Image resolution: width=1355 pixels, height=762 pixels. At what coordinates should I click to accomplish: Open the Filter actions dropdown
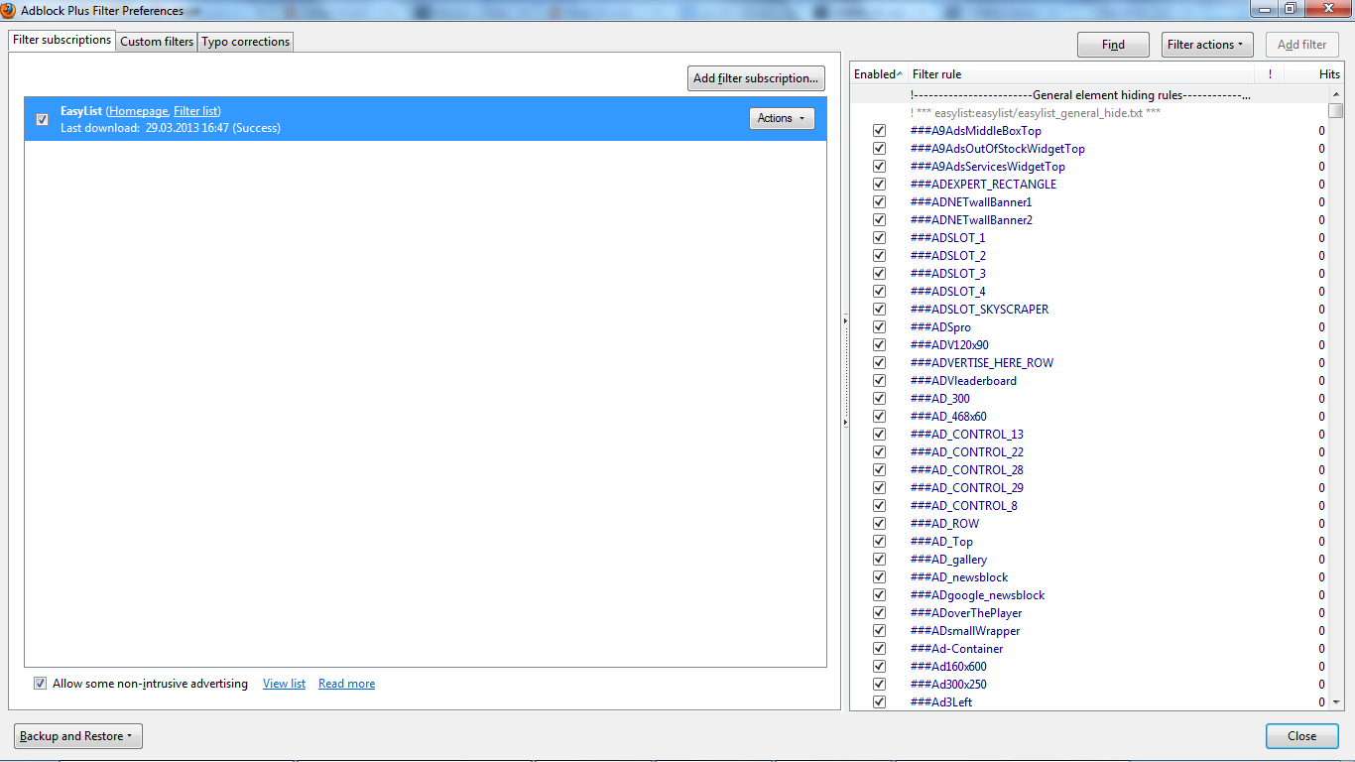click(x=1207, y=45)
